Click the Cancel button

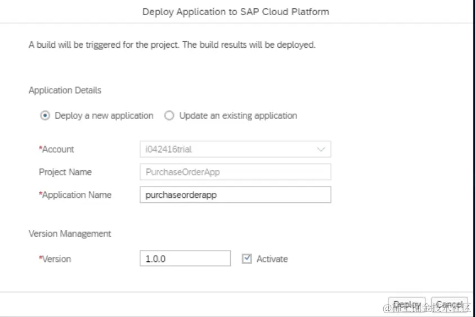point(449,305)
